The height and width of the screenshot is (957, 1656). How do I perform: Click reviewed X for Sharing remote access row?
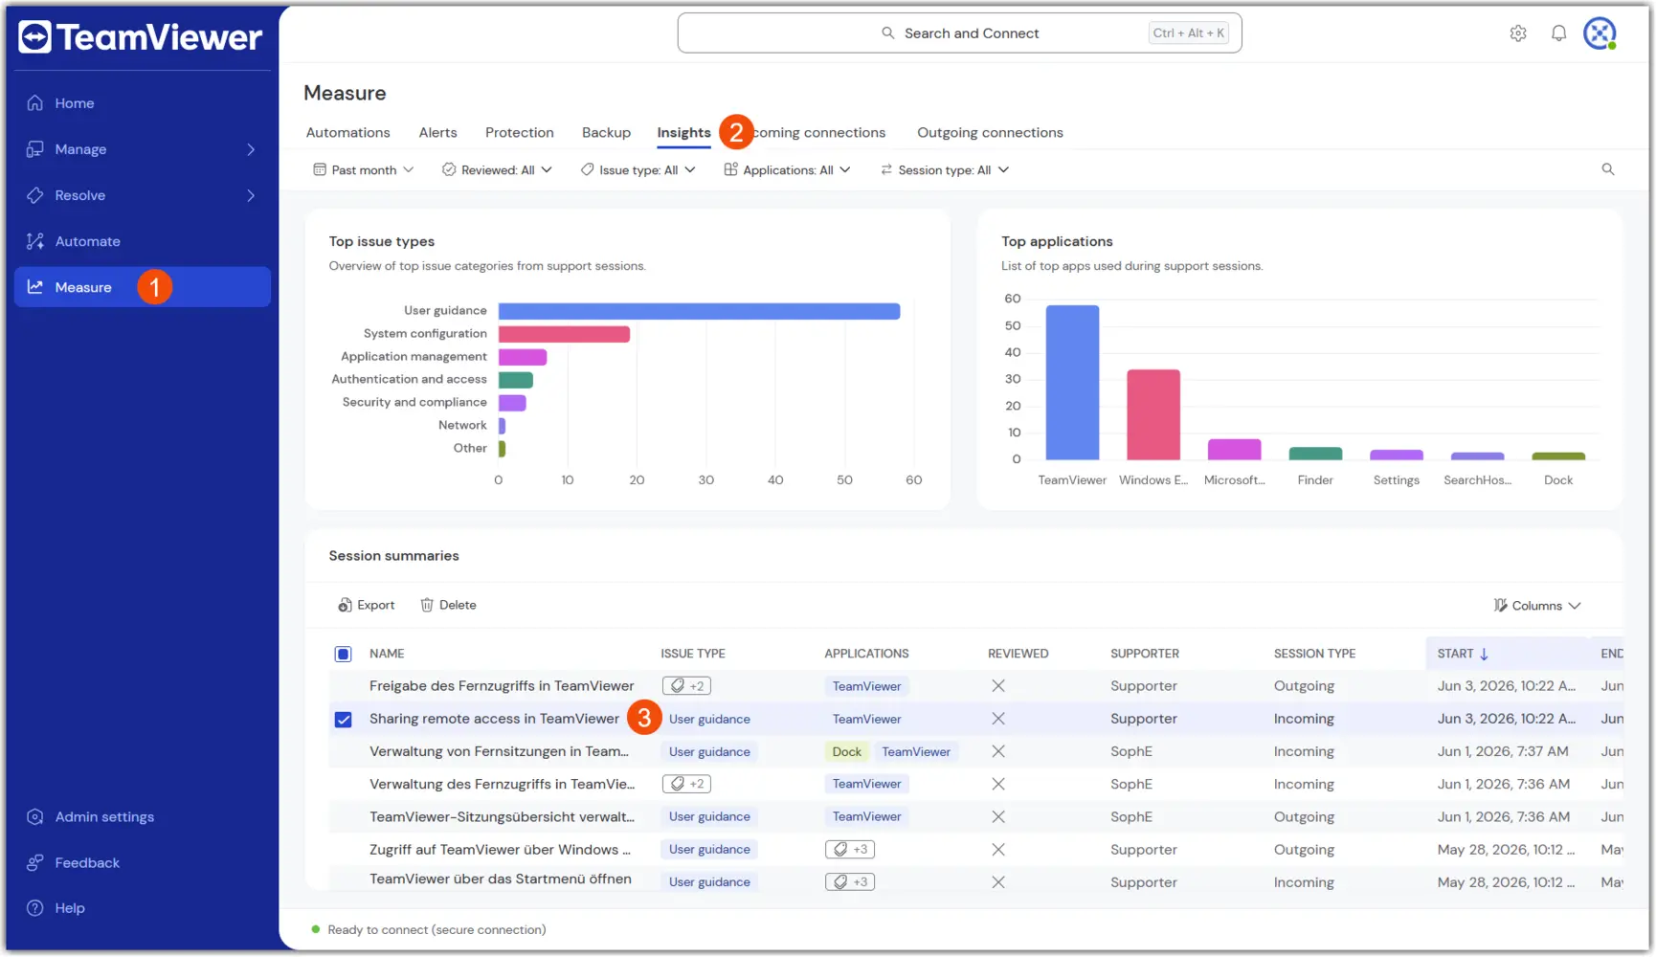pyautogui.click(x=998, y=719)
